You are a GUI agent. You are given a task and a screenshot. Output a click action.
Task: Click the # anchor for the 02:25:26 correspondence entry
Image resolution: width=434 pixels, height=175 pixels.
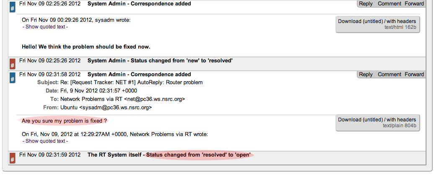(12, 8)
